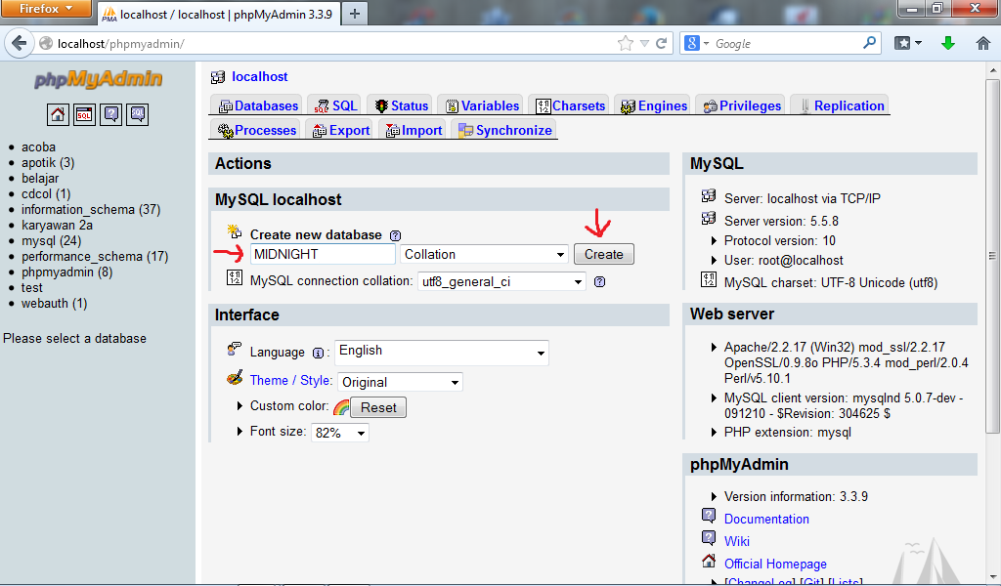Screen dimensions: 1001x586
Task: Click the Theme / Style palette icon
Action: pos(235,378)
